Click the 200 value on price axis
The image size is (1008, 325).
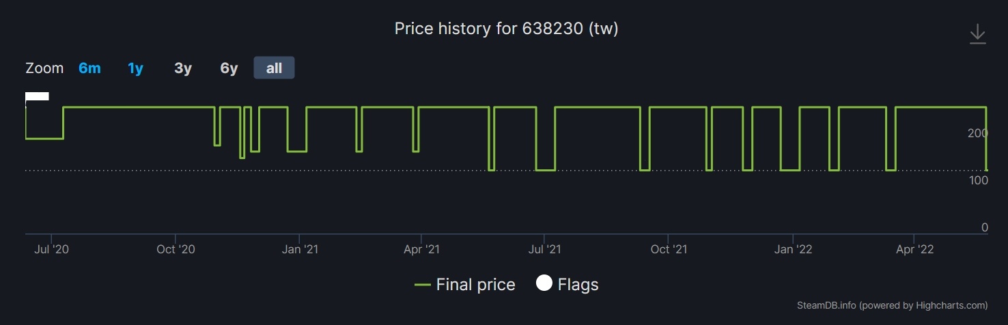click(x=978, y=133)
